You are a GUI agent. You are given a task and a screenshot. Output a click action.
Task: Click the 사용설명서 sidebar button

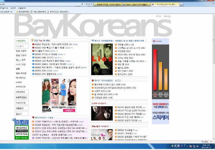[21, 41]
